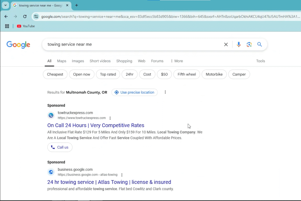Click the browser forward arrow
Screen dimensions: 301x201
point(15,16)
